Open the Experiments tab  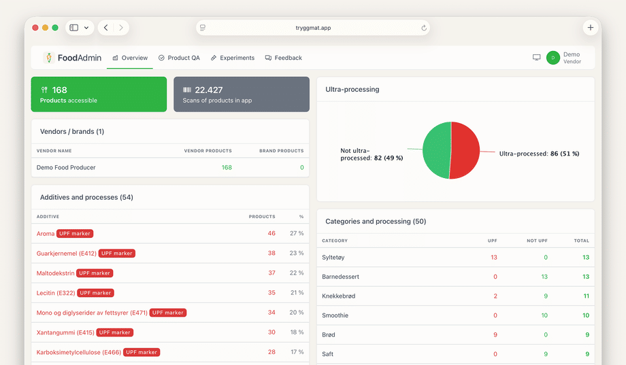(x=232, y=58)
